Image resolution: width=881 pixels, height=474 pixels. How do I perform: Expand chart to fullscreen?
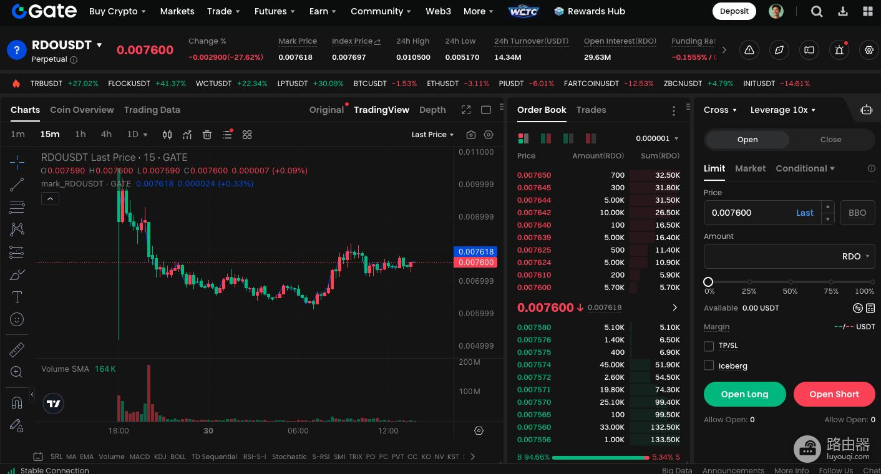pos(466,110)
